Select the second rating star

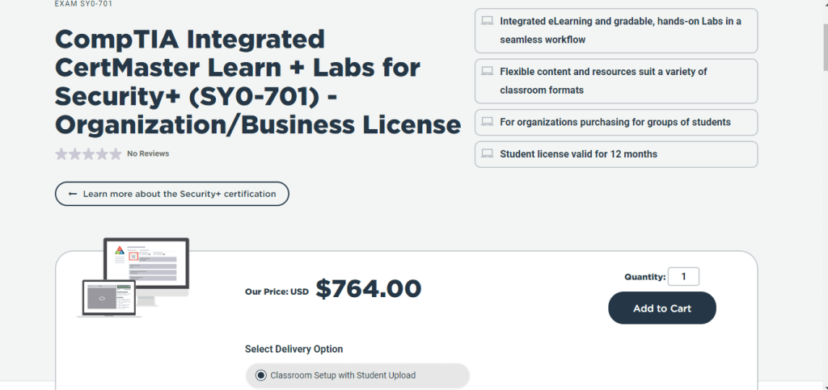74,153
